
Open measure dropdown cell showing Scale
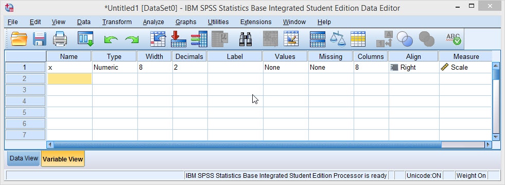click(x=466, y=67)
